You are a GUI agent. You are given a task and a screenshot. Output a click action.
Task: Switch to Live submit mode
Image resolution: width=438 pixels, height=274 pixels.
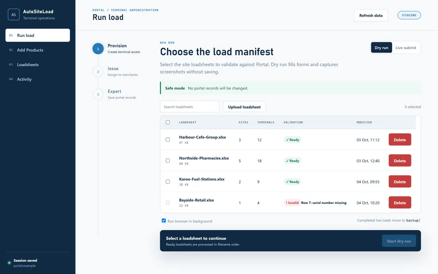(405, 48)
